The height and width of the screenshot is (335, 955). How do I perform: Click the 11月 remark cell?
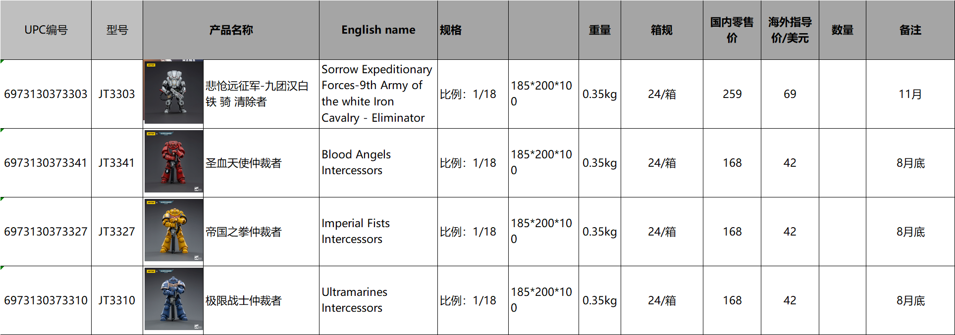(x=910, y=94)
